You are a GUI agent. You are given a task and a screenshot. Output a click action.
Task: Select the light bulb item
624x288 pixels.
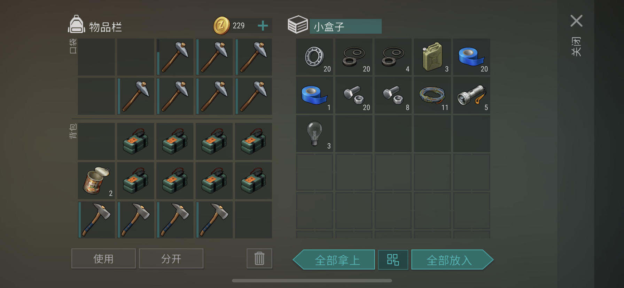pos(314,134)
